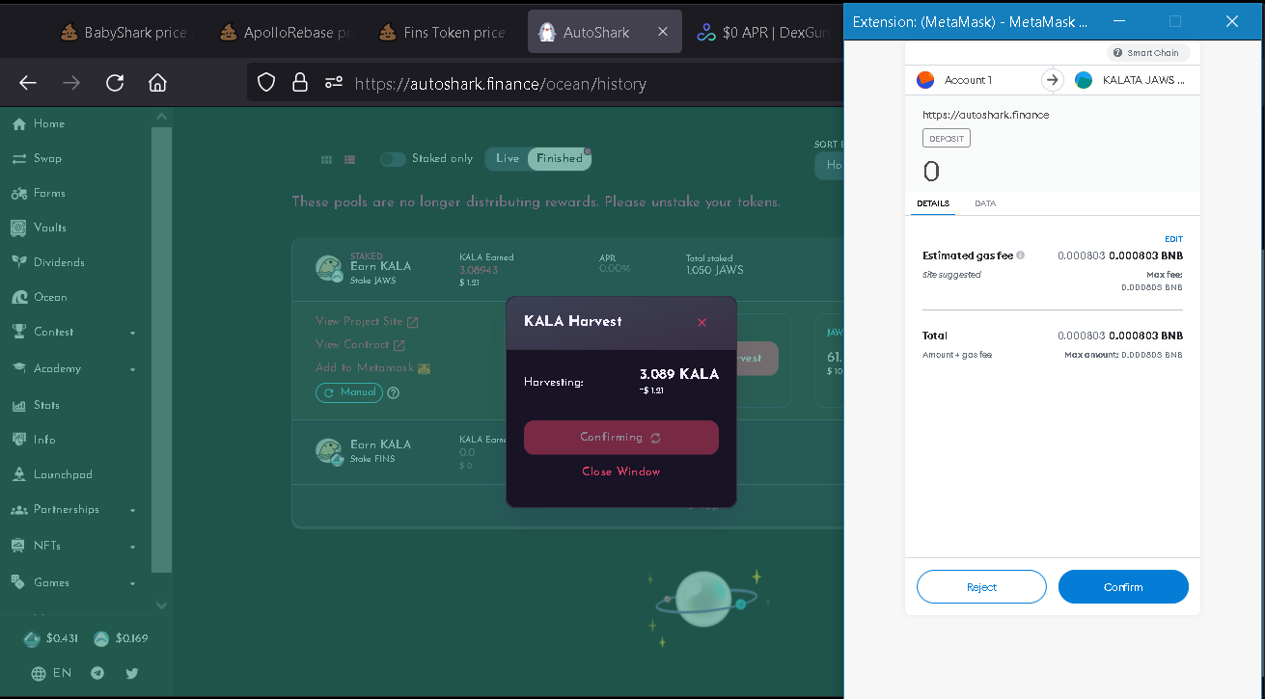The height and width of the screenshot is (699, 1265).
Task: Open Swap from the sidebar
Action: click(37, 158)
